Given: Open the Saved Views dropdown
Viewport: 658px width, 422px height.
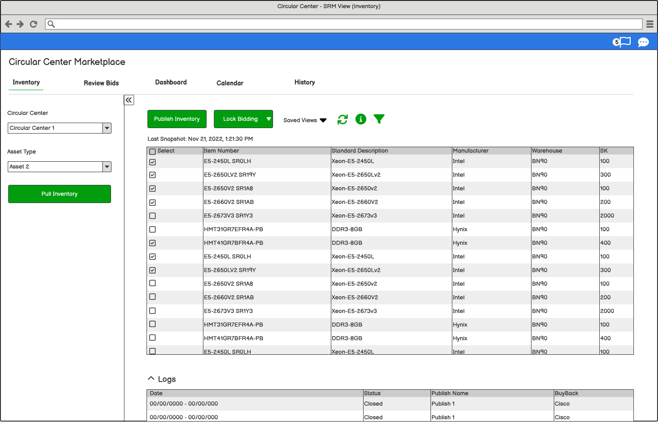Looking at the screenshot, I should (x=304, y=120).
